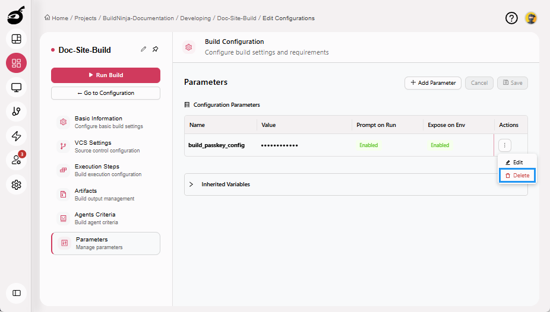Click the pencil icon beside Doc-Site-Build
550x312 pixels.
[x=143, y=49]
